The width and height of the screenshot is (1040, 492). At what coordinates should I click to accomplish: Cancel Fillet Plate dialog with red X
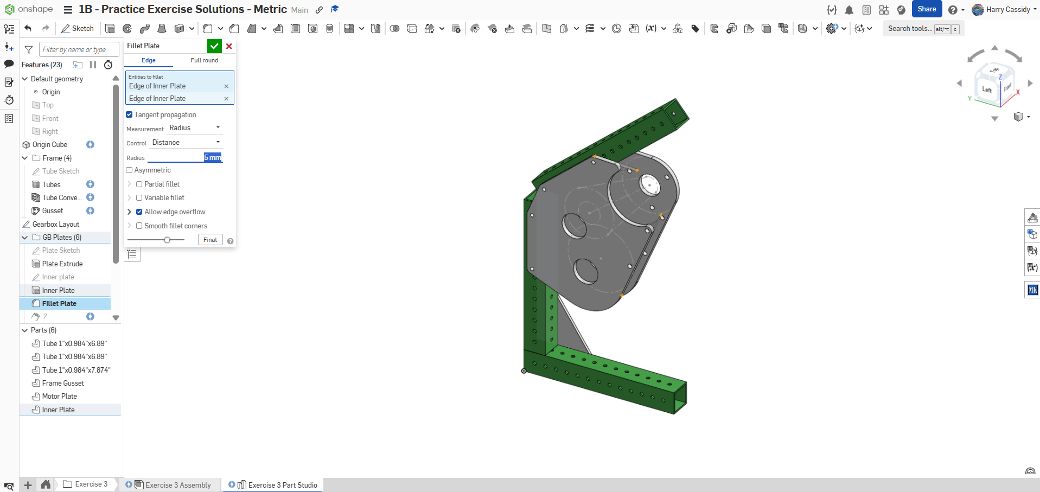[229, 46]
